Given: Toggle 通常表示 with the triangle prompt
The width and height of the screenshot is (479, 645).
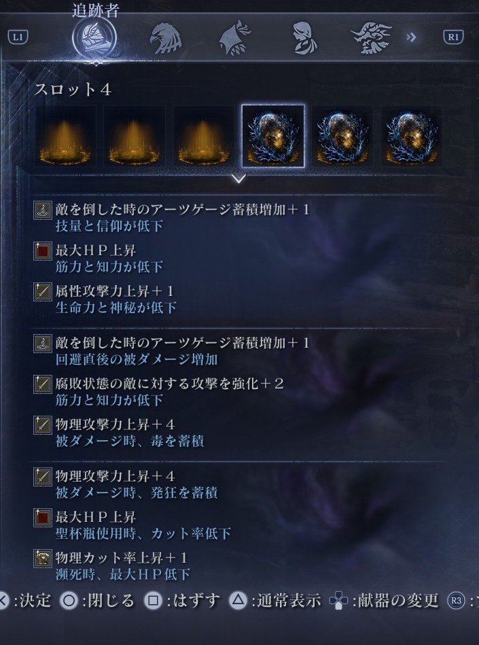Looking at the screenshot, I should click(274, 601).
